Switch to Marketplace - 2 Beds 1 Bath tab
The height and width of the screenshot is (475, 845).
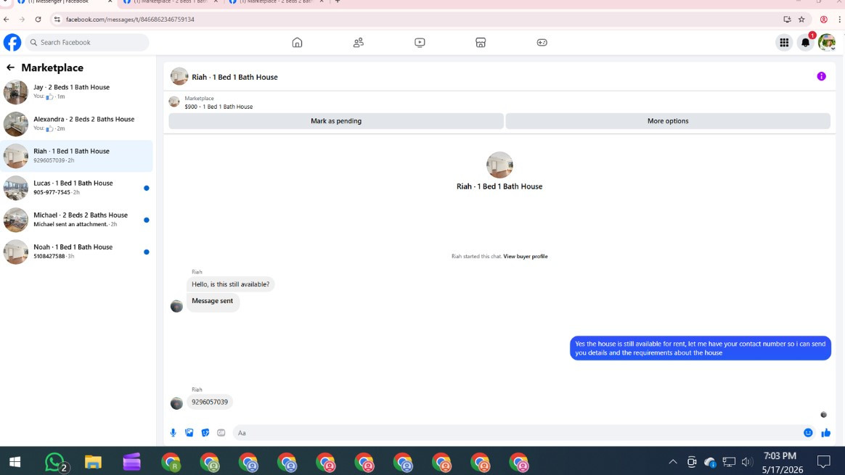pos(169,2)
